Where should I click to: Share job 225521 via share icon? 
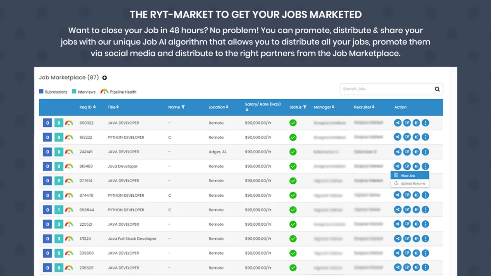click(398, 224)
